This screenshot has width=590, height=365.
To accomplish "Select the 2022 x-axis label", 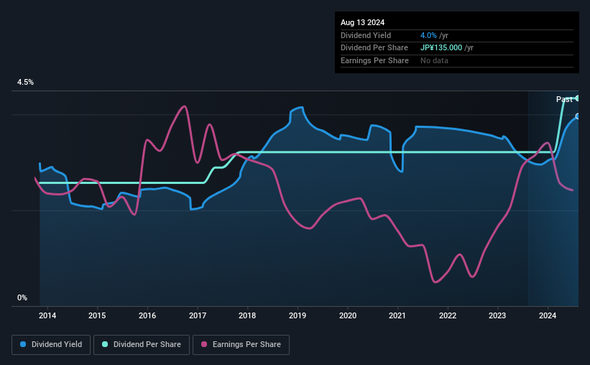I will coord(448,315).
